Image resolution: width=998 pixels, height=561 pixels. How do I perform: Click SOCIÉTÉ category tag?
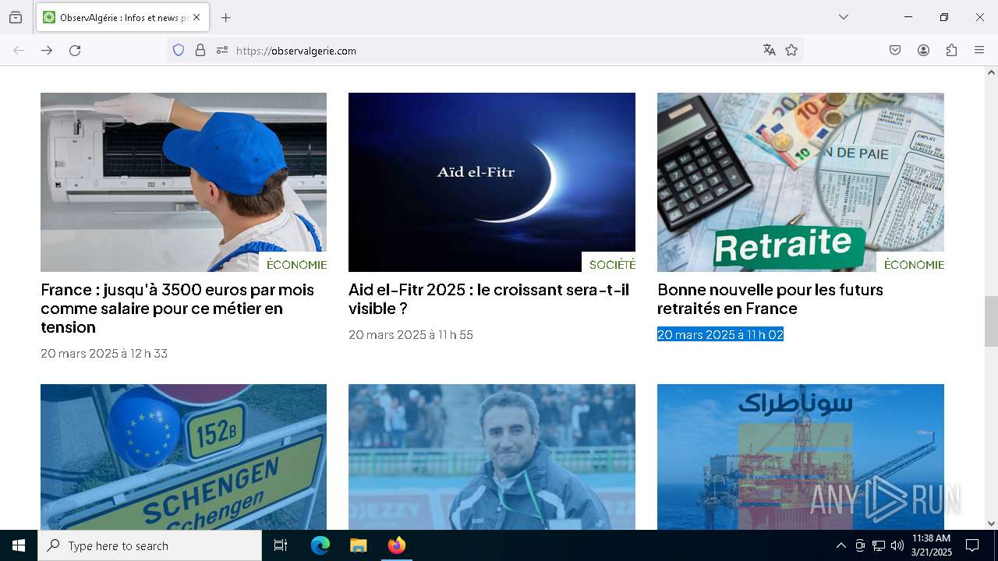tap(612, 264)
